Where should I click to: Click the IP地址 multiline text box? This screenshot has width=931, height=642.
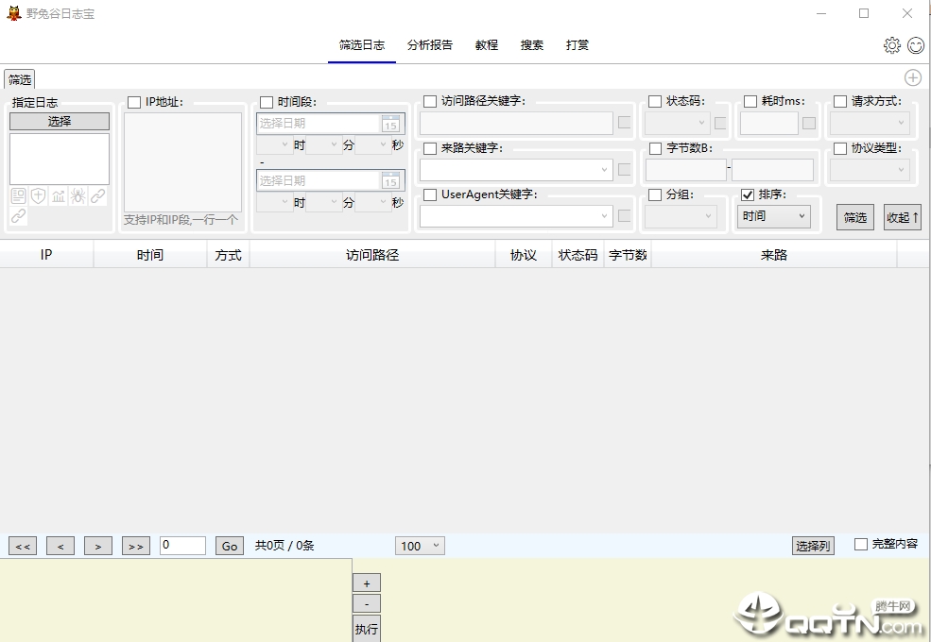pos(182,162)
